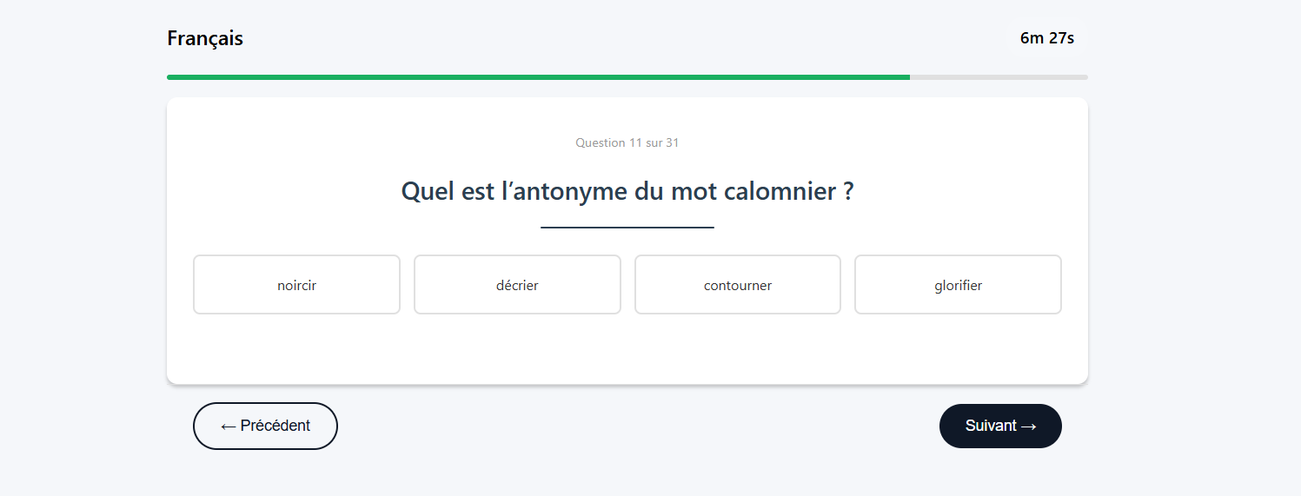The width and height of the screenshot is (1301, 496).
Task: Click the question mark ending the question
Action: [848, 191]
